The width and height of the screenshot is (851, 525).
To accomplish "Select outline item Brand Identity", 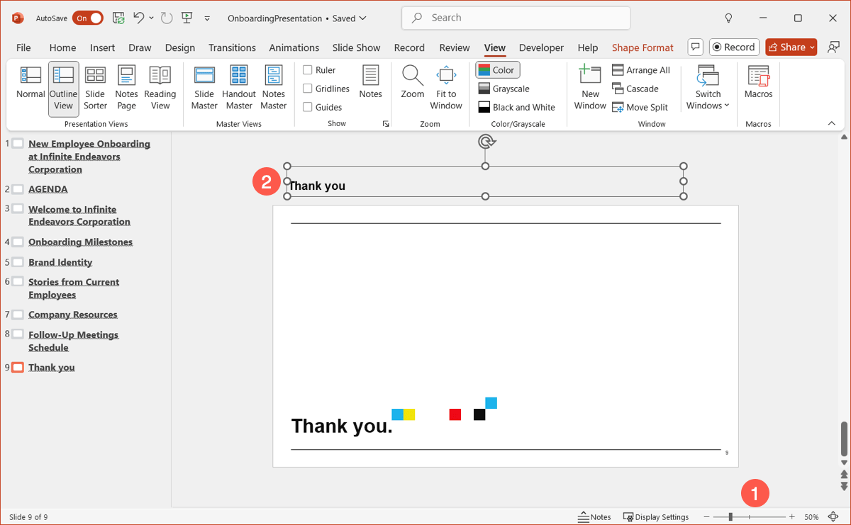I will (60, 262).
